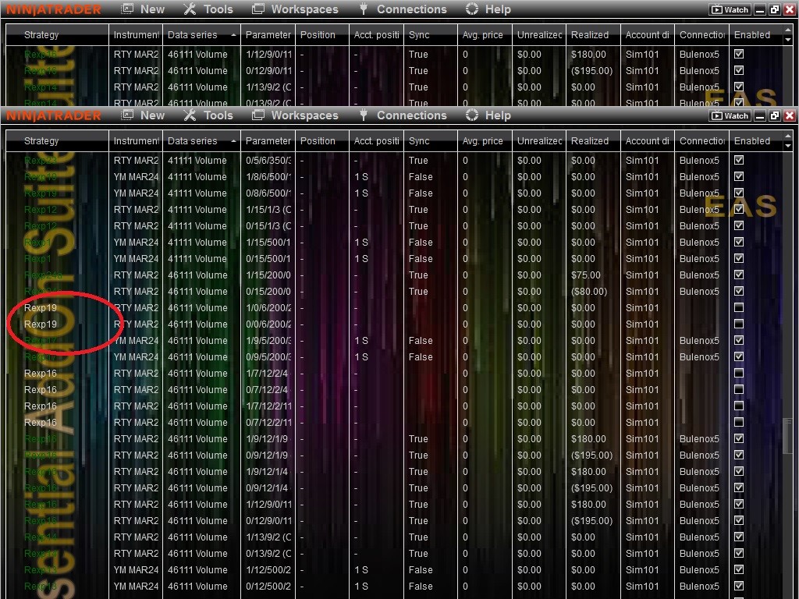Click parameter cell 1/9/5/200 in front window
Viewport: 799px width, 599px height.
tap(268, 341)
